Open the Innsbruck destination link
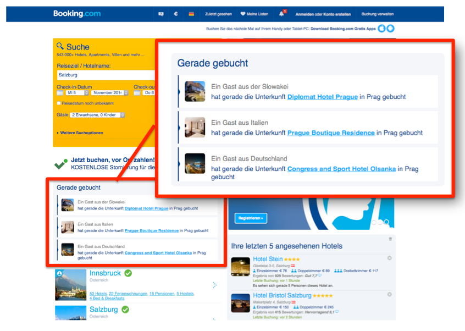This screenshot has width=465, height=331. click(105, 273)
